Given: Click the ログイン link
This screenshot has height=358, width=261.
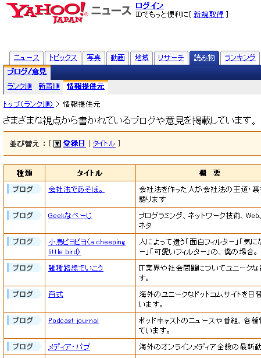Looking at the screenshot, I should [x=149, y=6].
